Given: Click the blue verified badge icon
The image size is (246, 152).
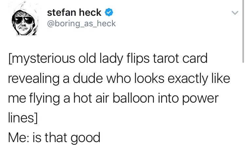Looking at the screenshot, I should (x=109, y=12).
